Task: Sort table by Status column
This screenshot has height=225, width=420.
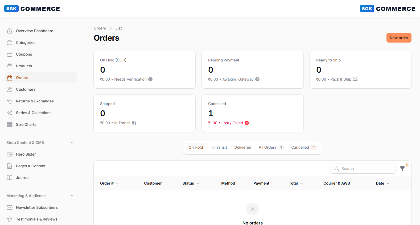Action: point(191,183)
